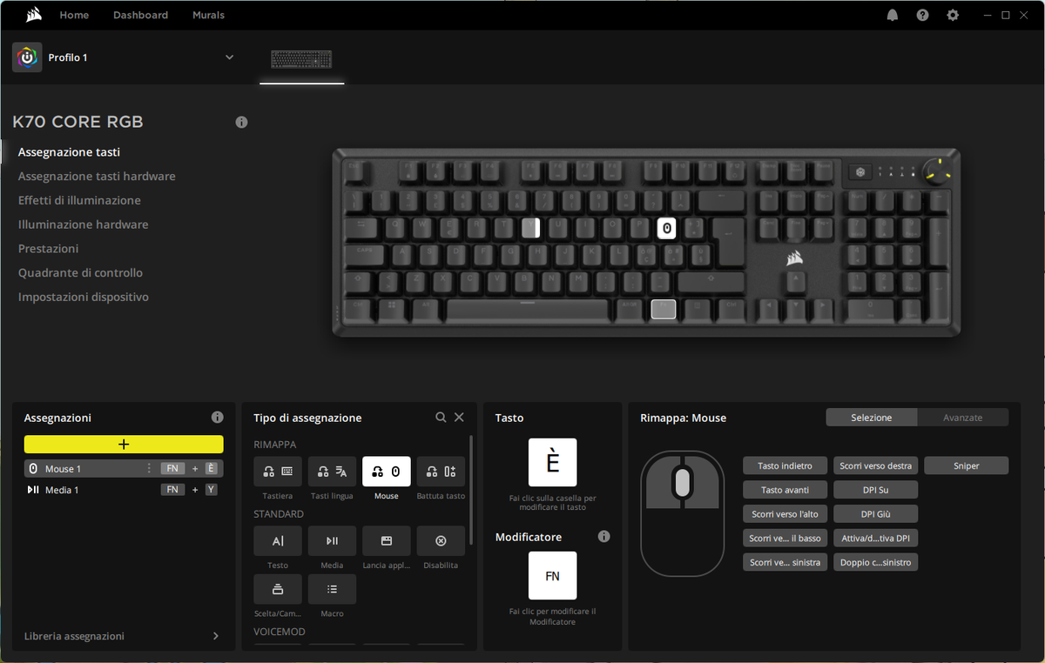Open the Mouse 1 options dots
This screenshot has width=1045, height=663.
click(x=149, y=468)
